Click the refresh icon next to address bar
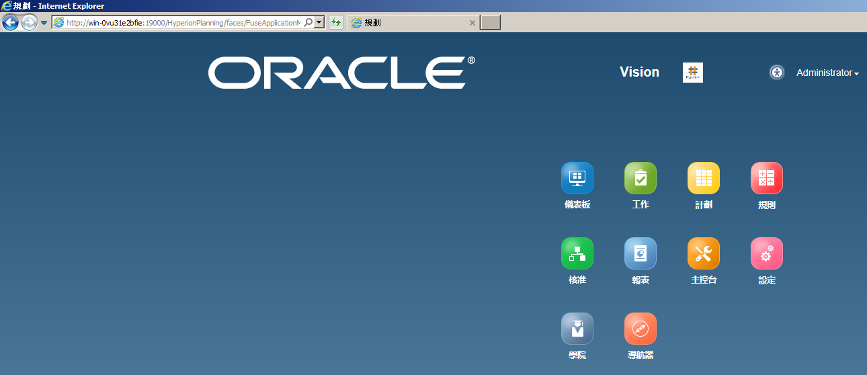The height and width of the screenshot is (375, 867). (336, 23)
